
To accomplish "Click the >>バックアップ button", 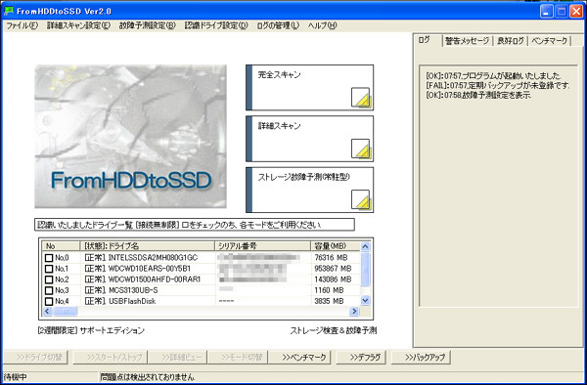I will tap(421, 358).
